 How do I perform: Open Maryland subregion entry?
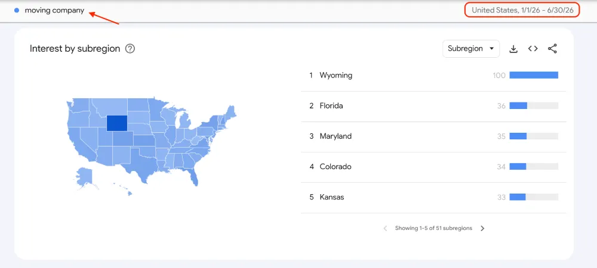[433, 136]
